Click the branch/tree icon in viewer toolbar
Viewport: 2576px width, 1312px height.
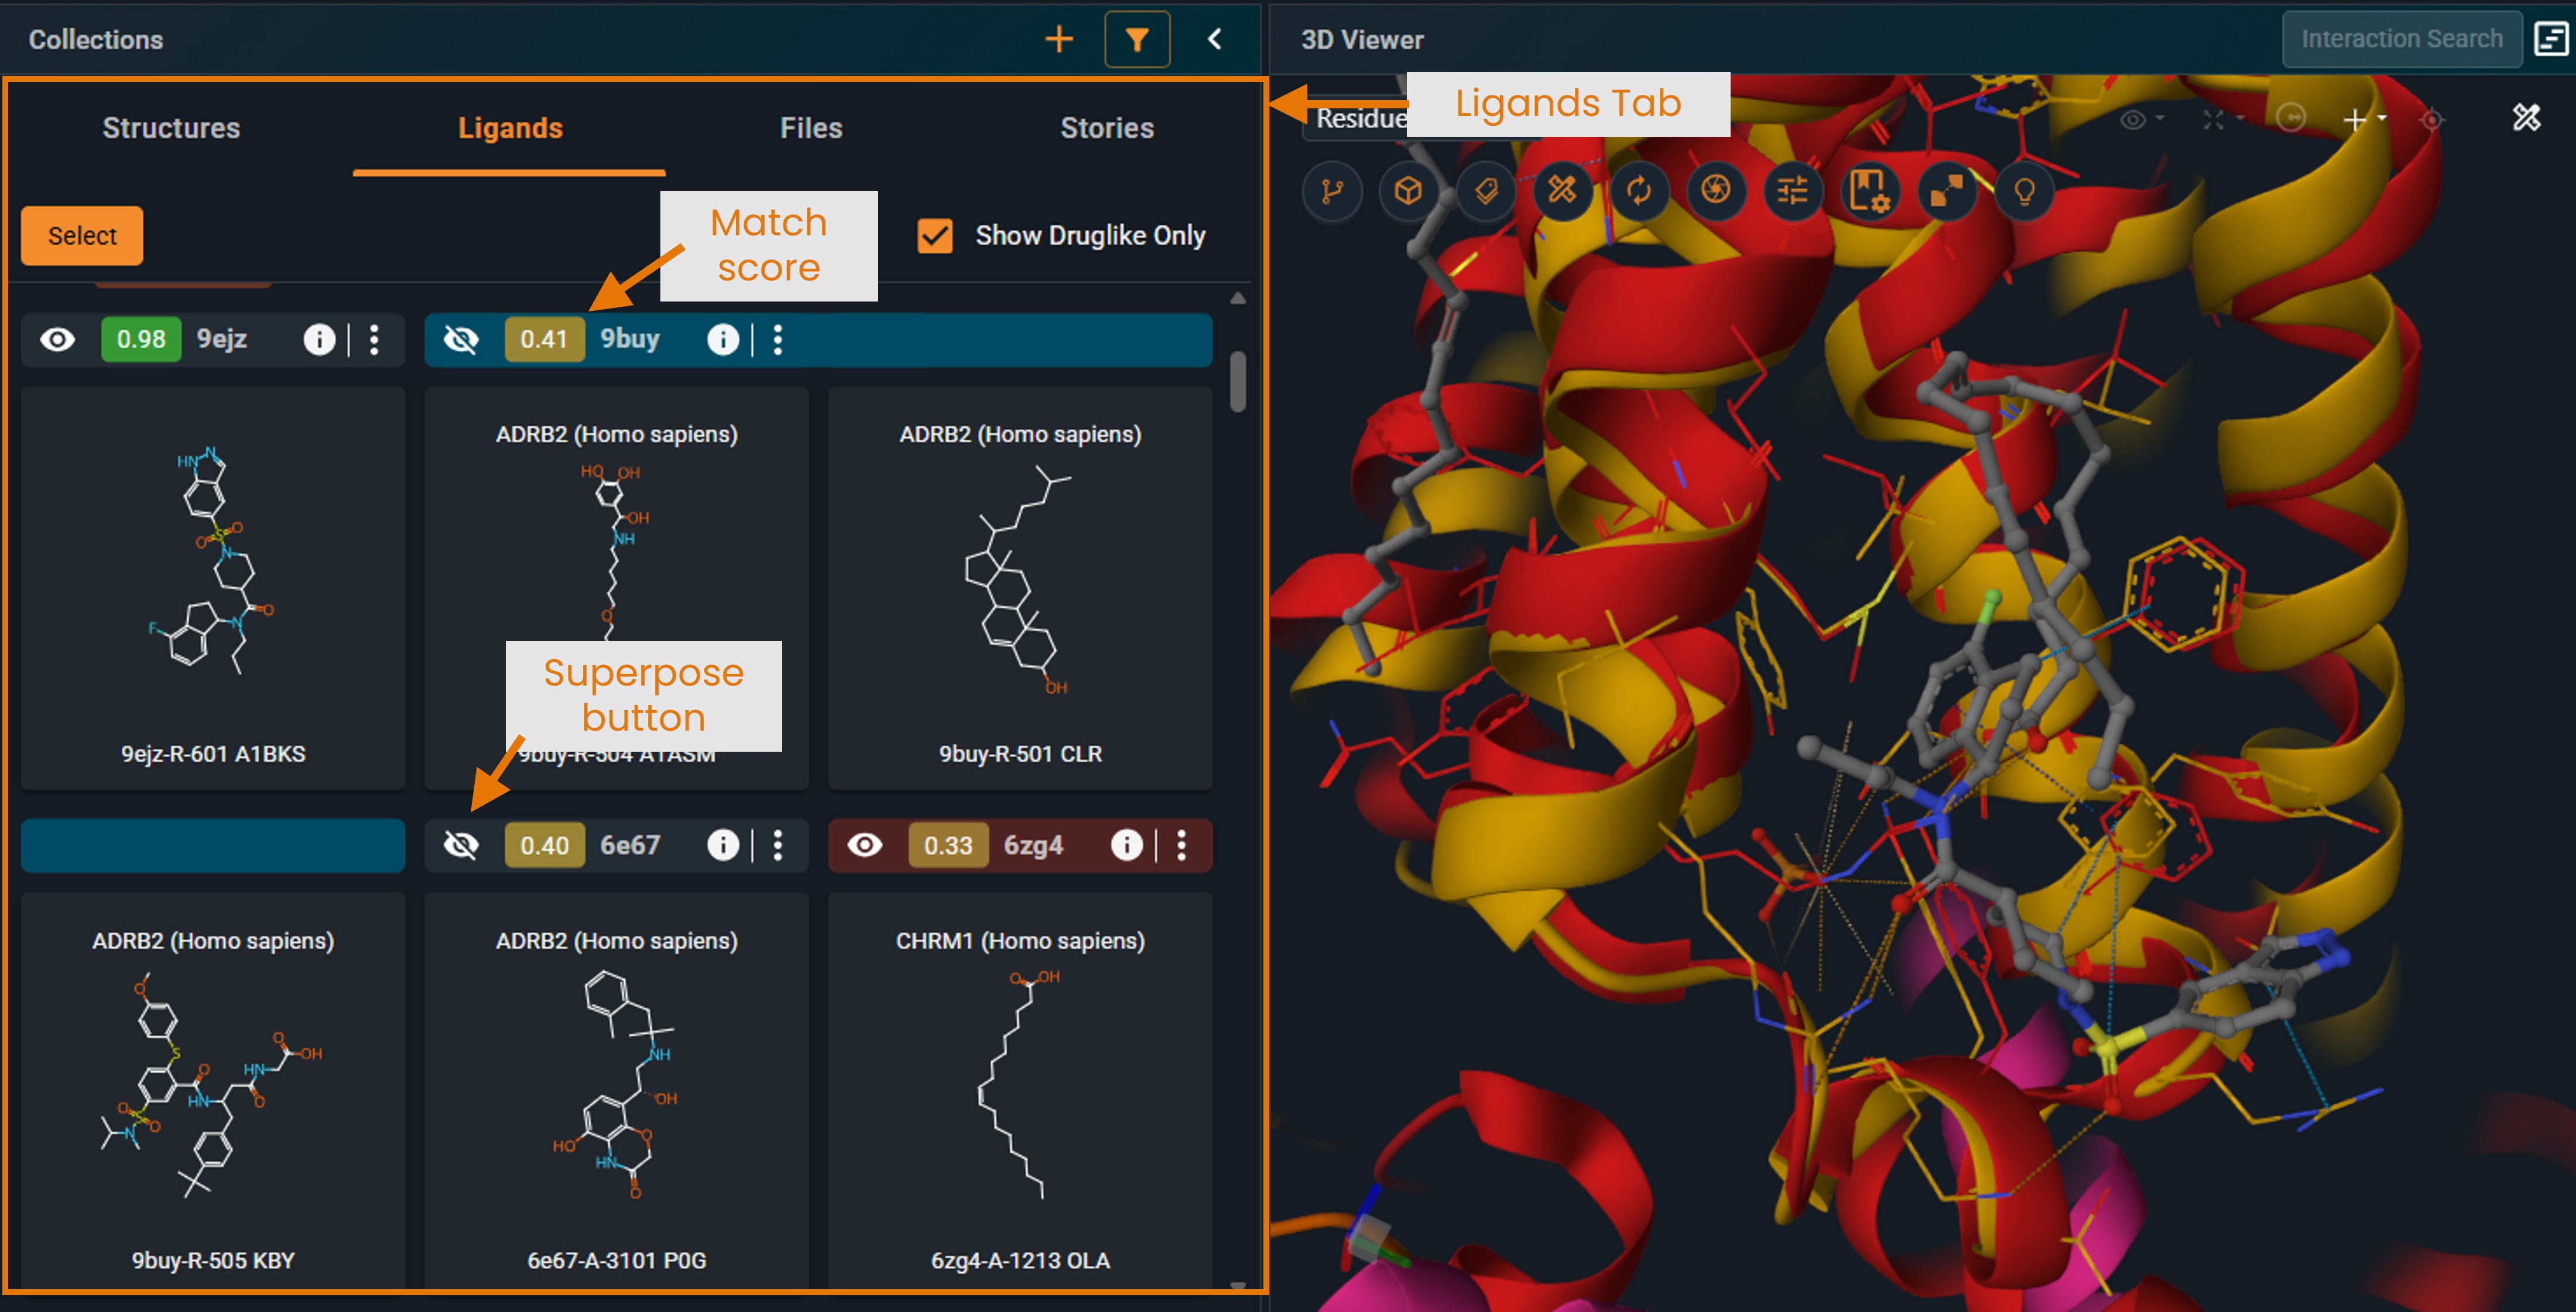(1331, 190)
